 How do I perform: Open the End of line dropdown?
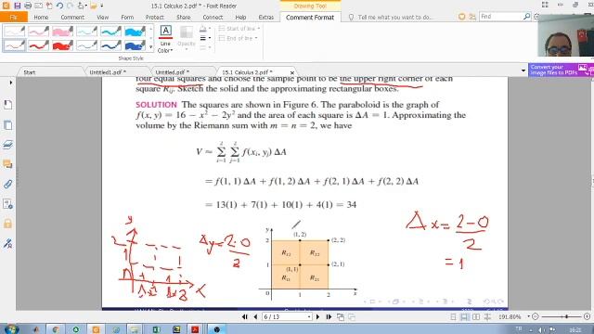(x=239, y=38)
